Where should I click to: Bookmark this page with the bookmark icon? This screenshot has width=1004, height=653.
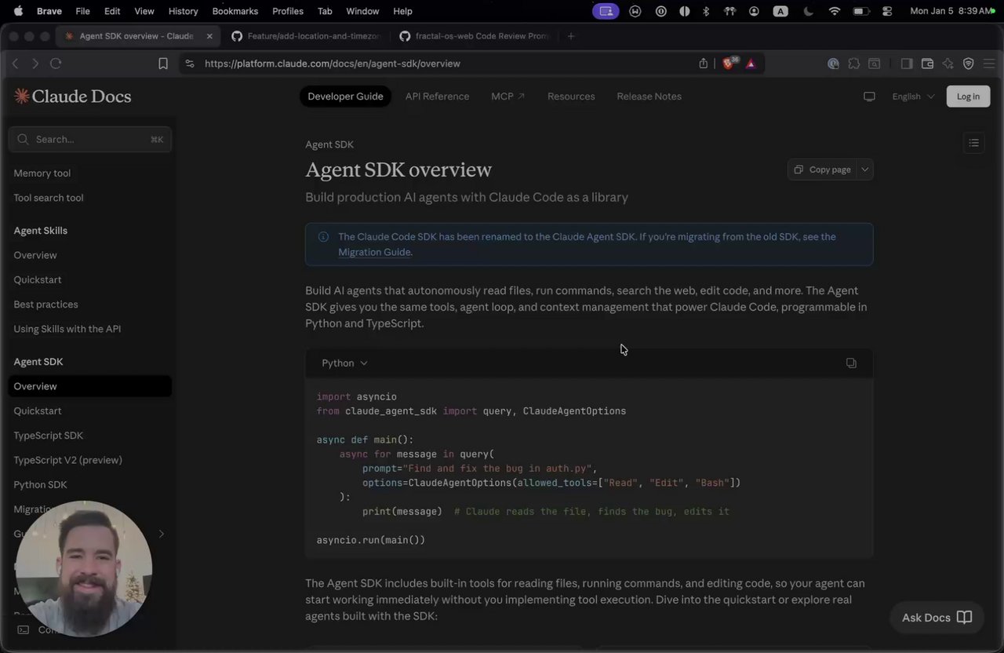(163, 64)
